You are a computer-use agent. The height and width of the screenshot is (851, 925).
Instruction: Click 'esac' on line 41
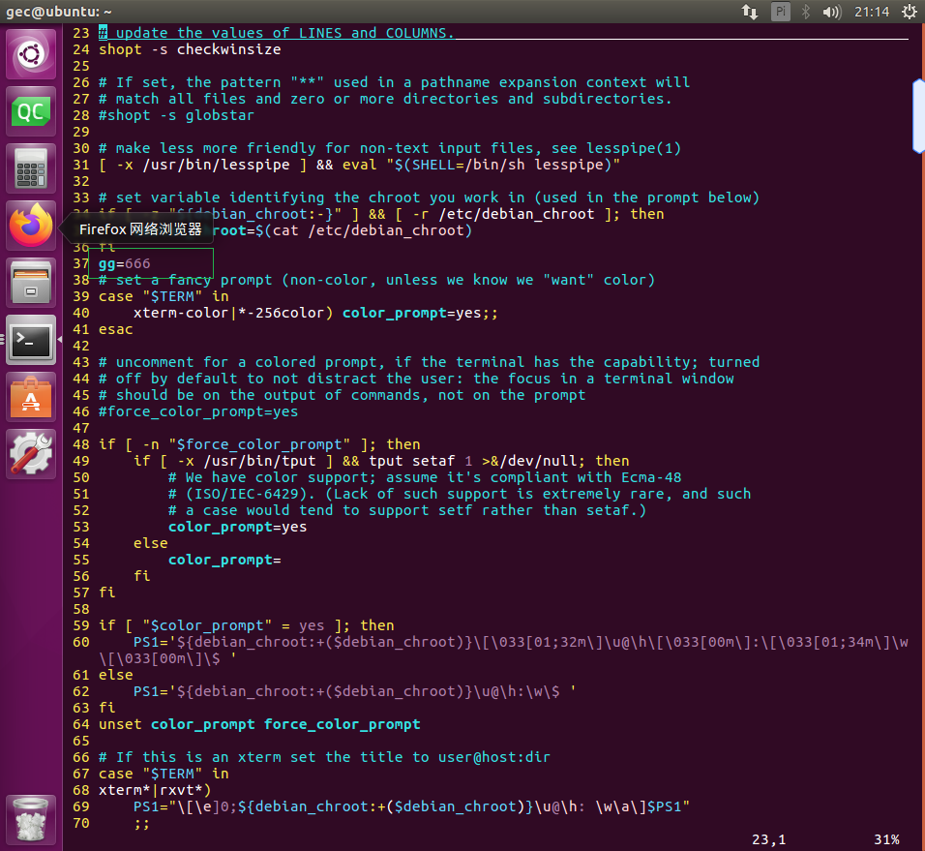(x=116, y=329)
